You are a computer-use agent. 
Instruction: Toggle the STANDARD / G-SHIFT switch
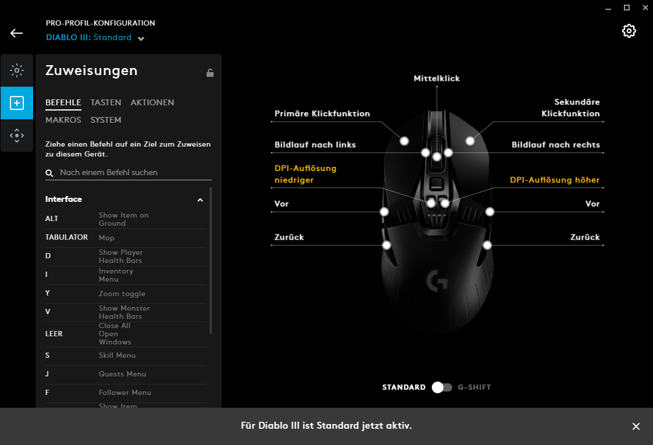coord(441,387)
